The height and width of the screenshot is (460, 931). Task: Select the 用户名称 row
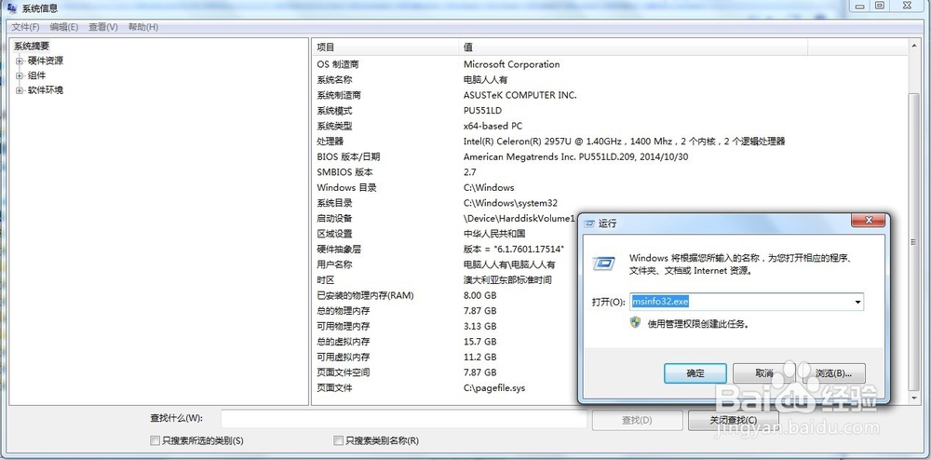pyautogui.click(x=445, y=264)
